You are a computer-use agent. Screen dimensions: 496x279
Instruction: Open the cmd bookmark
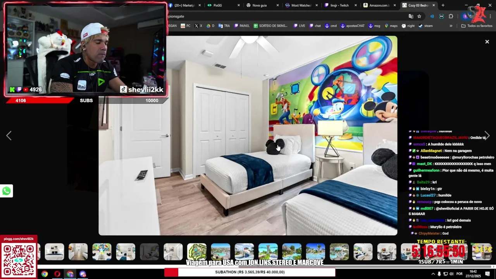pos(331,26)
